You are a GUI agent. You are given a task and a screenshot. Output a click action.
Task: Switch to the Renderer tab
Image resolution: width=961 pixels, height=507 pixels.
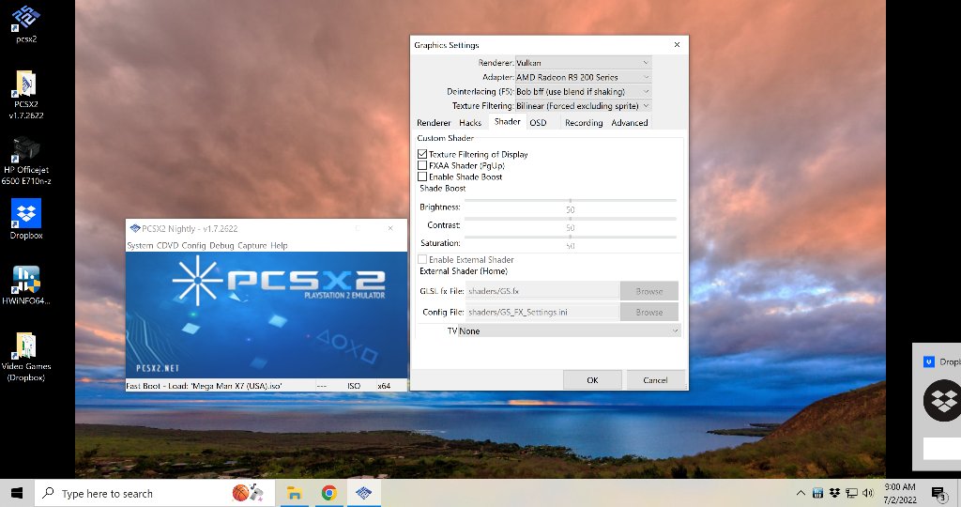pos(434,123)
